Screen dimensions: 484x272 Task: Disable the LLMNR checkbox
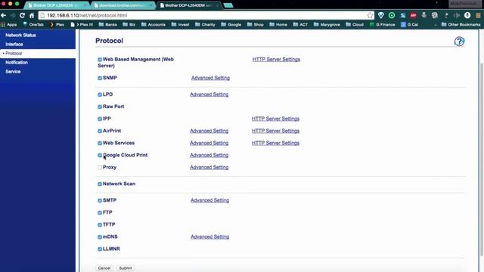[100, 249]
